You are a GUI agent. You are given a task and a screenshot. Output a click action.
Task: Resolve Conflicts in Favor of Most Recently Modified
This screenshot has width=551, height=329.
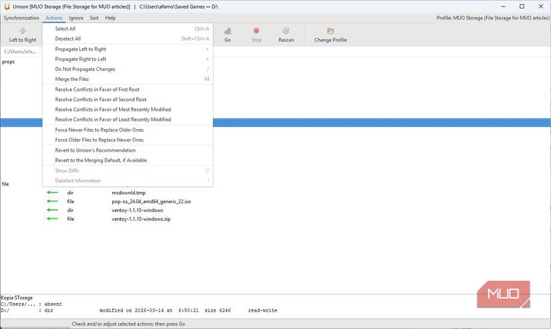128,110
